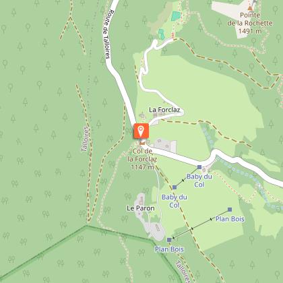Click the upper Plan Bois lift station square

pos(230,210)
